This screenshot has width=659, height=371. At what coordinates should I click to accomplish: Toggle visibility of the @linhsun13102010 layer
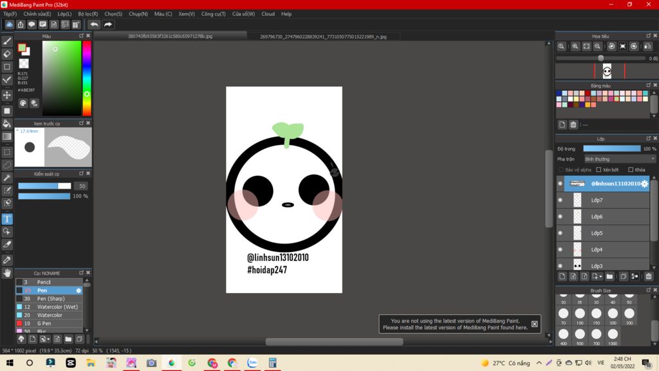[x=561, y=184]
